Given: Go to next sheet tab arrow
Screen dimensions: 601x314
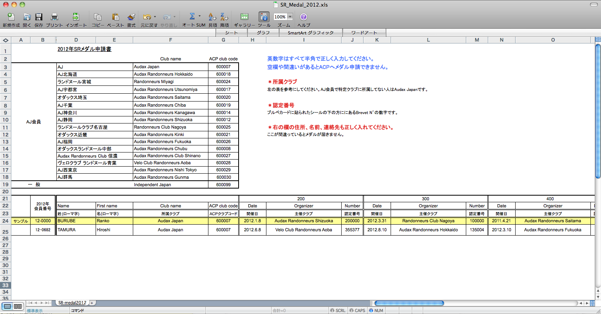Looking at the screenshot, I should (x=42, y=303).
